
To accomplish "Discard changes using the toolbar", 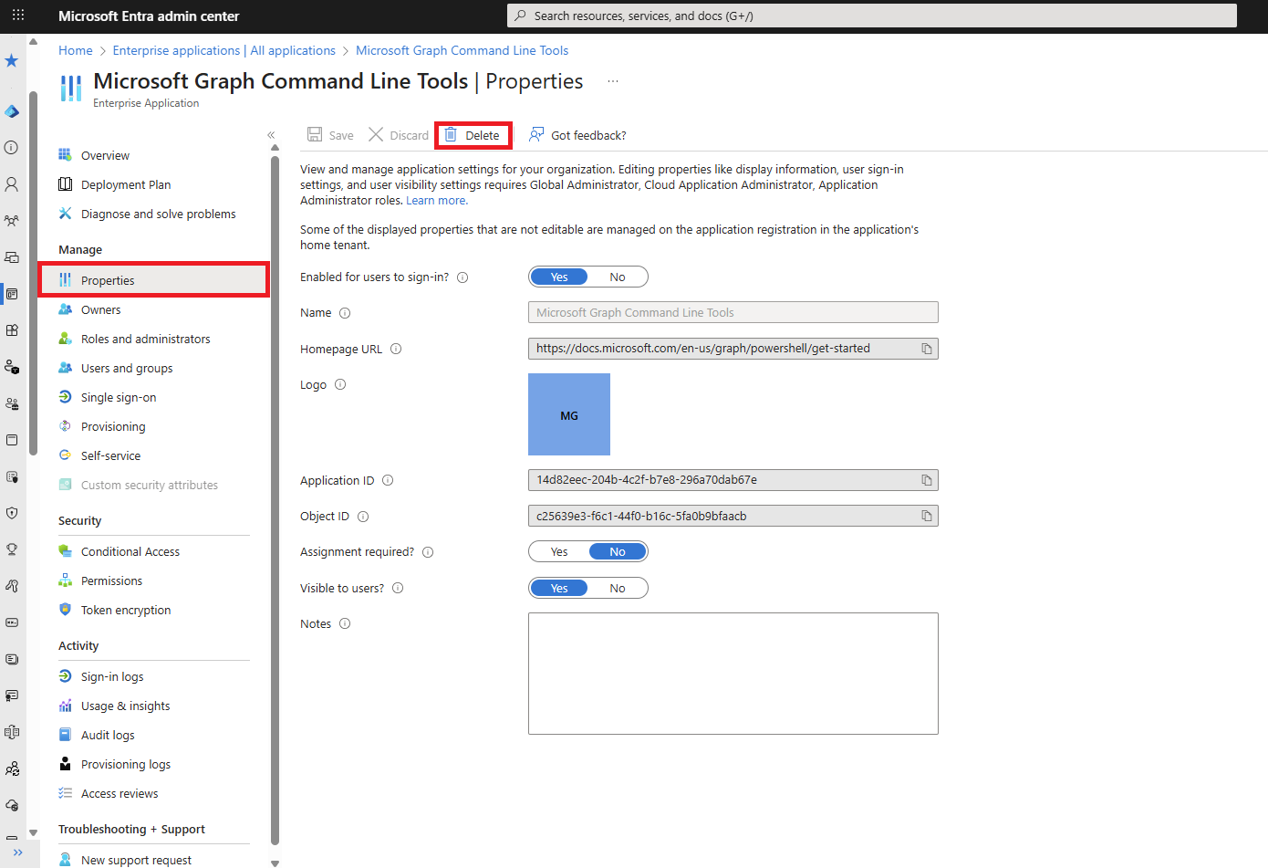I will [399, 135].
